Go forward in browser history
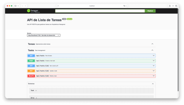The width and height of the screenshot is (184, 105). [25, 6]
